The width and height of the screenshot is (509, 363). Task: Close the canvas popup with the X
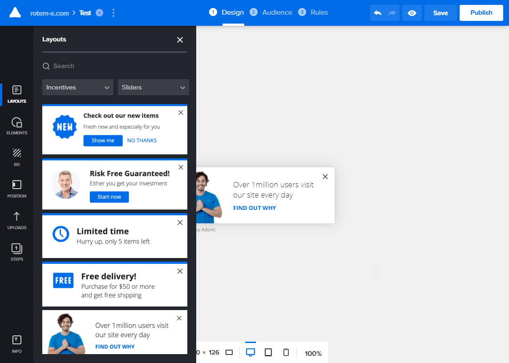click(x=325, y=177)
